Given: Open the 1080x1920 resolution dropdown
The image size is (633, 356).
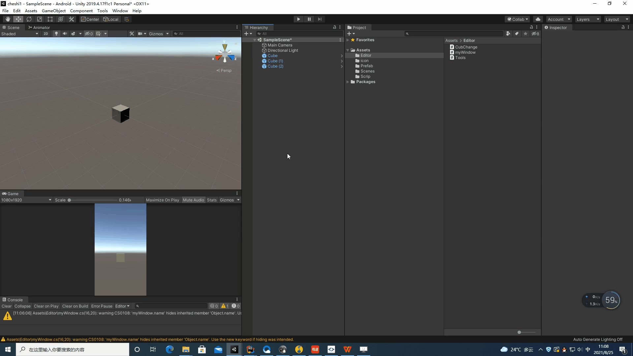Looking at the screenshot, I should click(26, 200).
